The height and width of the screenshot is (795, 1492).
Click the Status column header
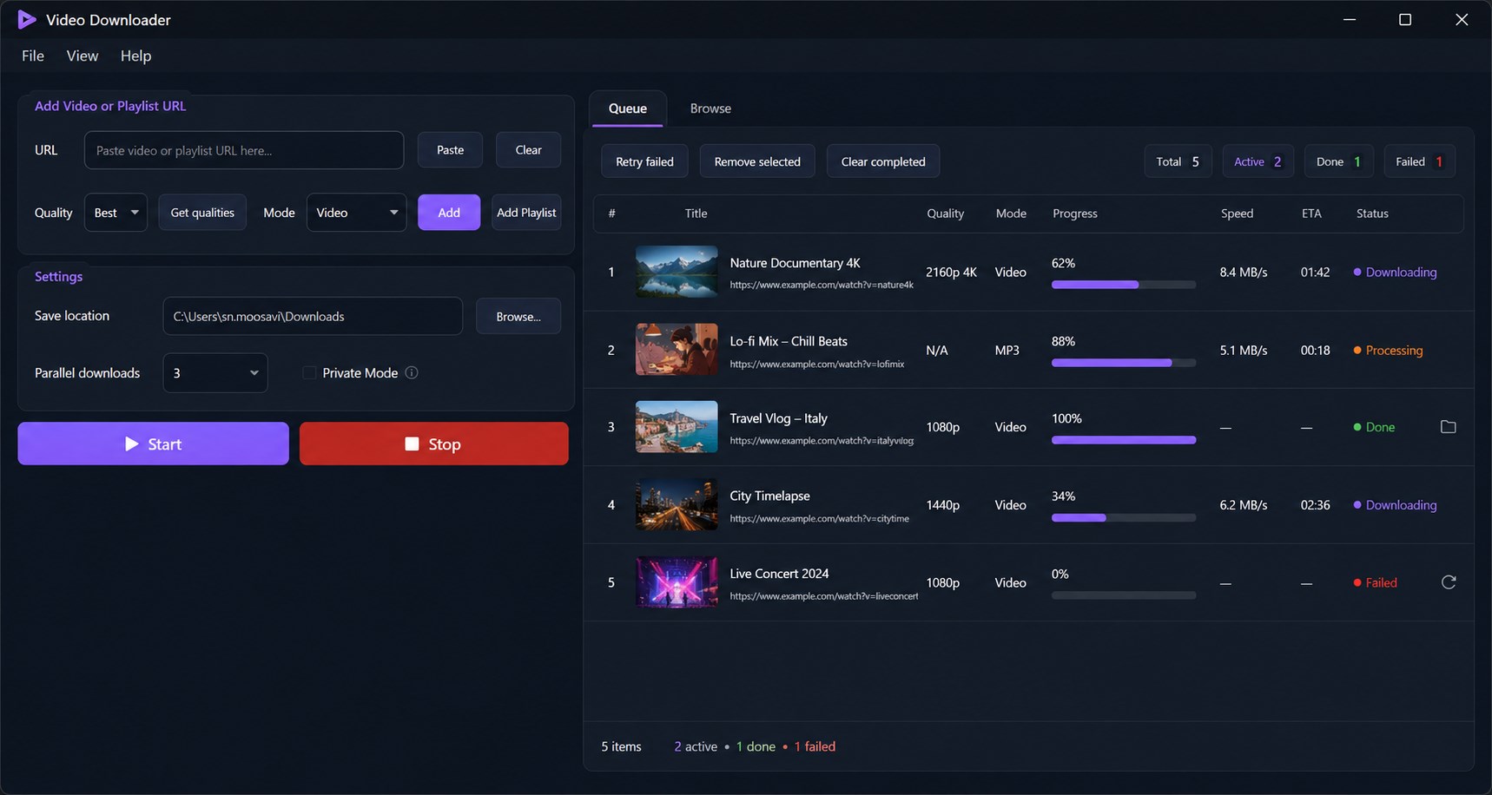pos(1372,214)
